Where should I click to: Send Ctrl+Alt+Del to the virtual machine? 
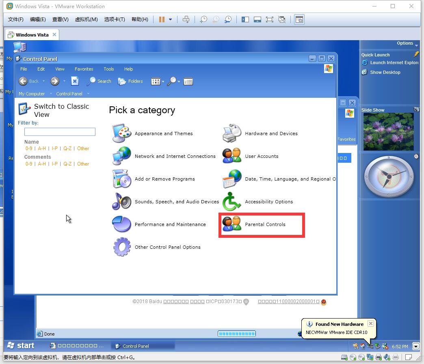(186, 19)
